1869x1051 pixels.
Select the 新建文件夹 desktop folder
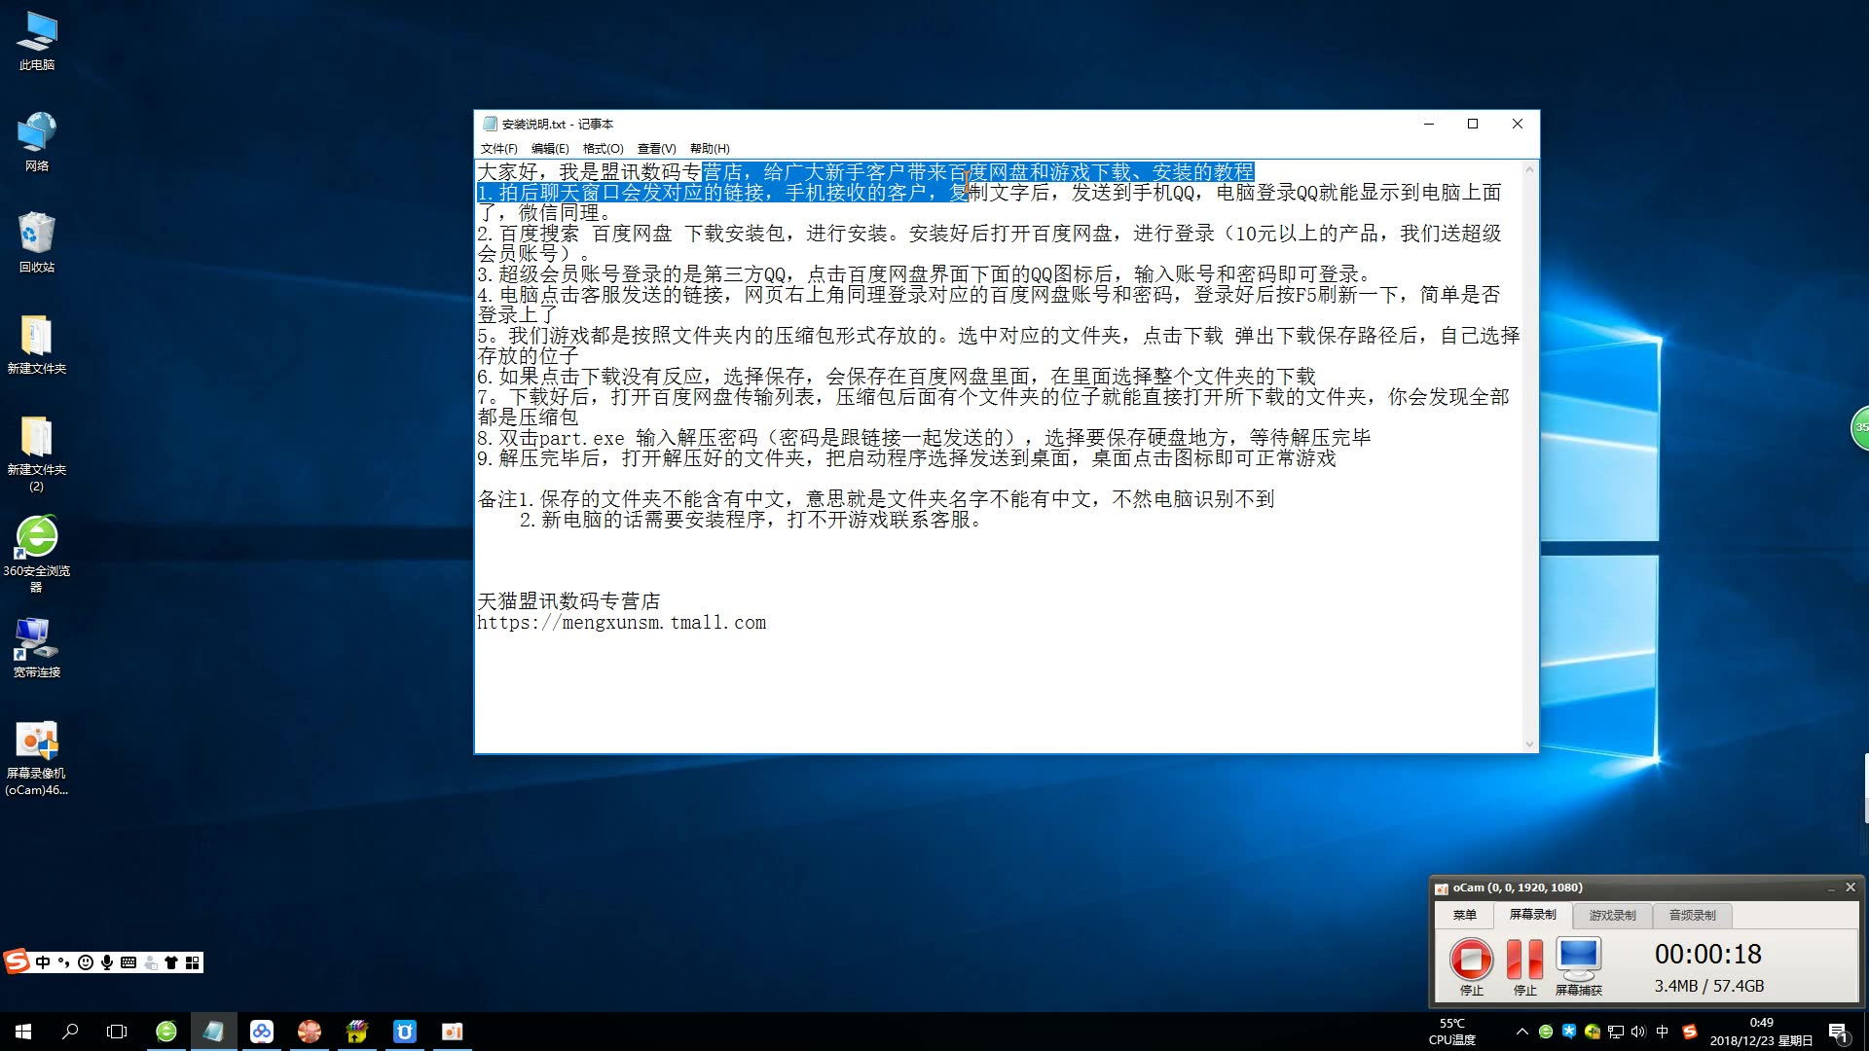point(37,344)
